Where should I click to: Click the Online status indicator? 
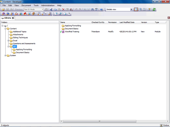pos(164,125)
